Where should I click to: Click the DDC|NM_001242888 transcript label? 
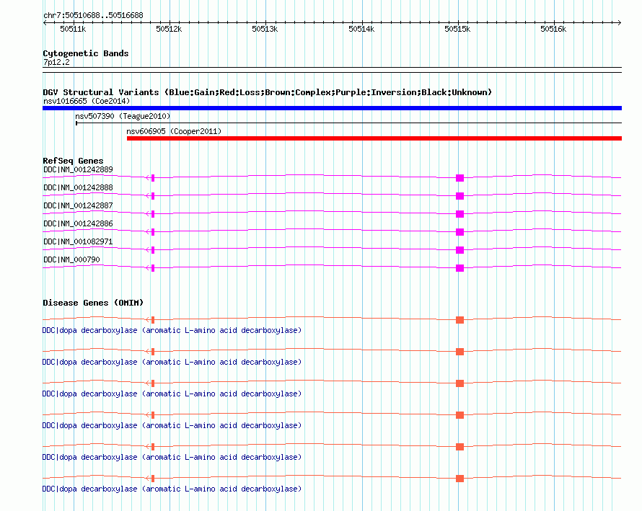[x=78, y=188]
